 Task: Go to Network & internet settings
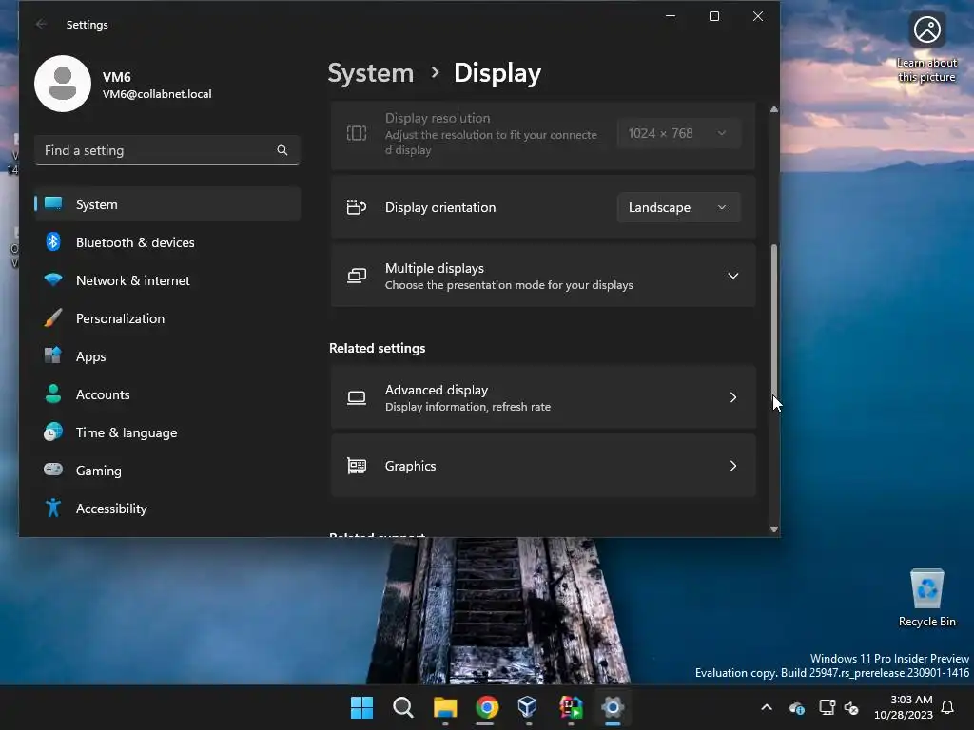(x=167, y=280)
